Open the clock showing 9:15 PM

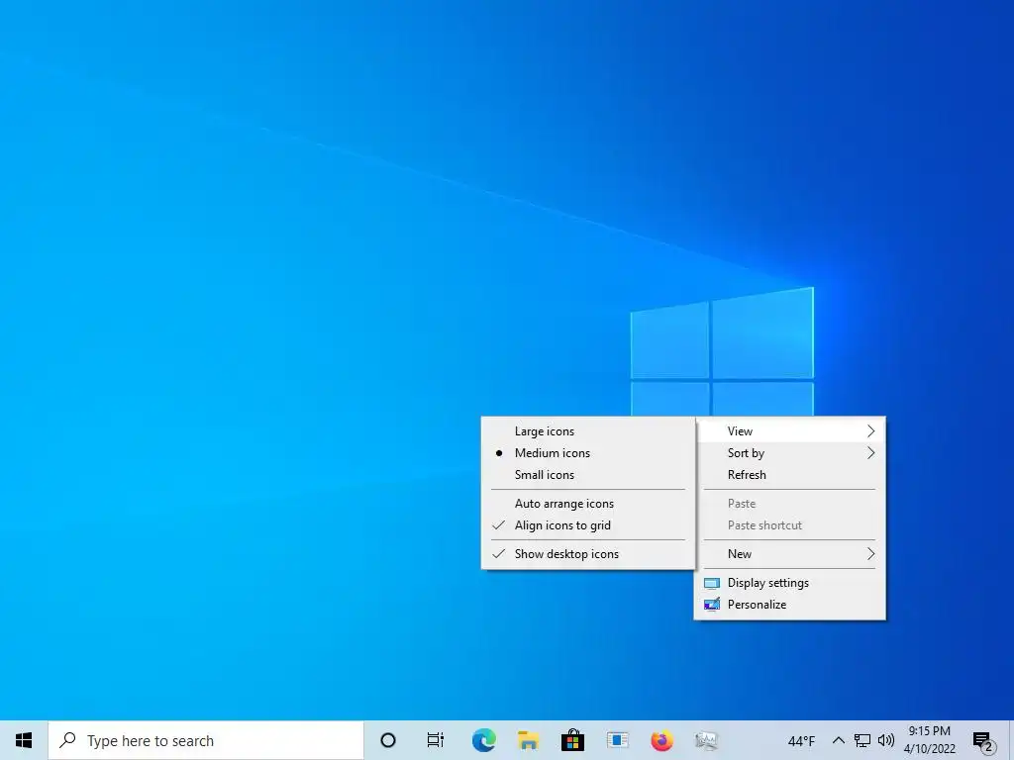[929, 740]
